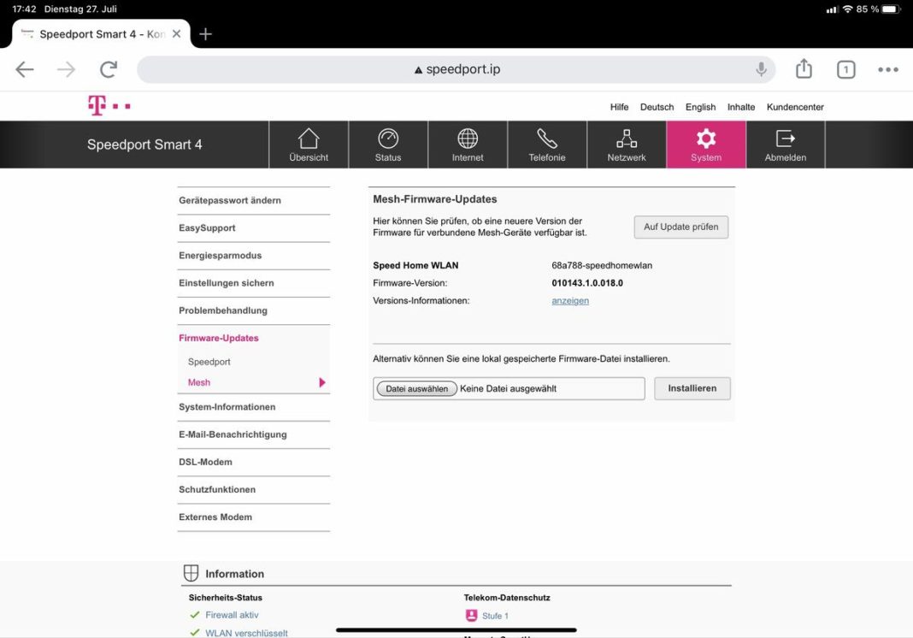
Task: Show version info via anzeigen link
Action: [570, 301]
